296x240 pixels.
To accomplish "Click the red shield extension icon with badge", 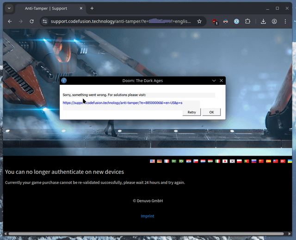I will (x=215, y=22).
